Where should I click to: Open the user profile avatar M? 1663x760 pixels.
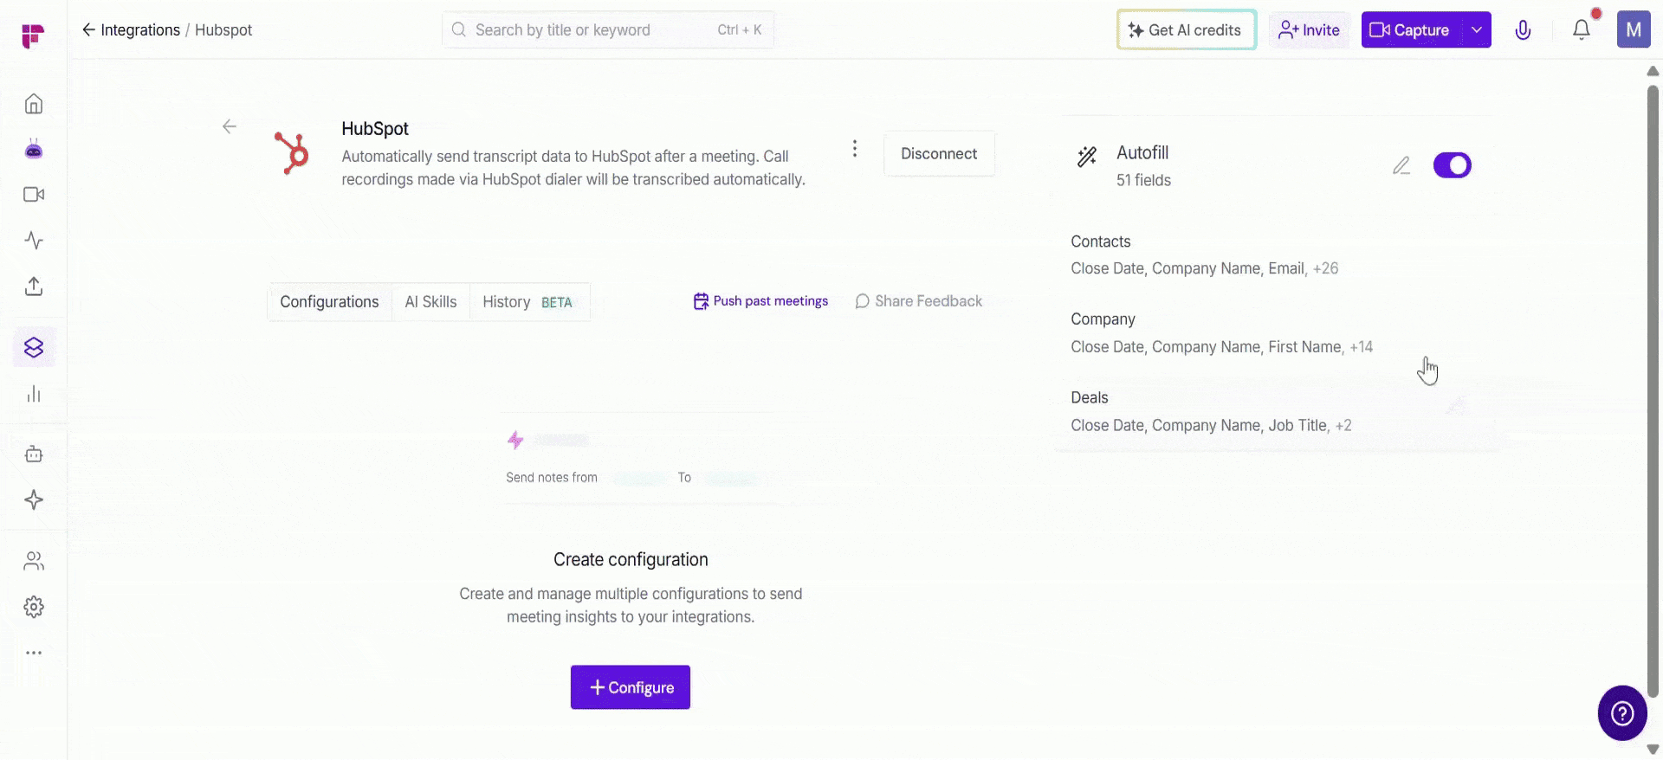pyautogui.click(x=1634, y=30)
